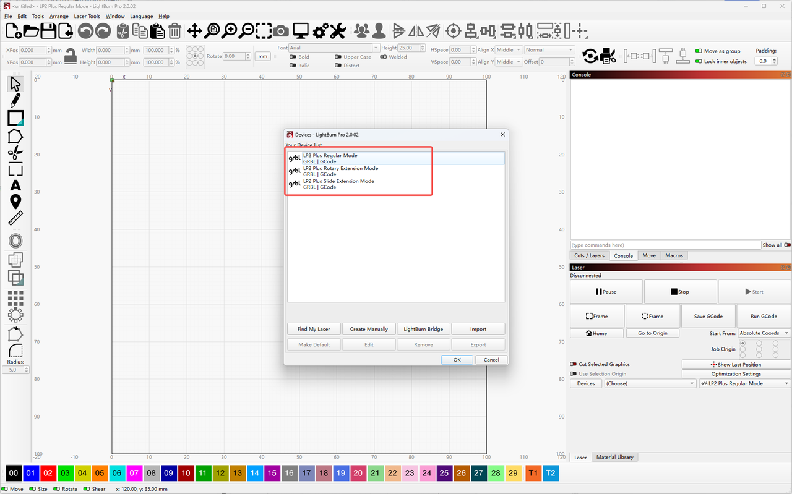Image resolution: width=792 pixels, height=494 pixels.
Task: Click the LightBurn Bridge button
Action: tap(423, 329)
